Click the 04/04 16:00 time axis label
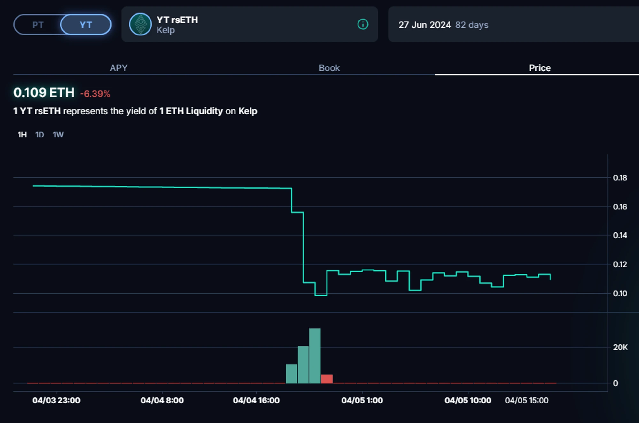 coord(256,400)
